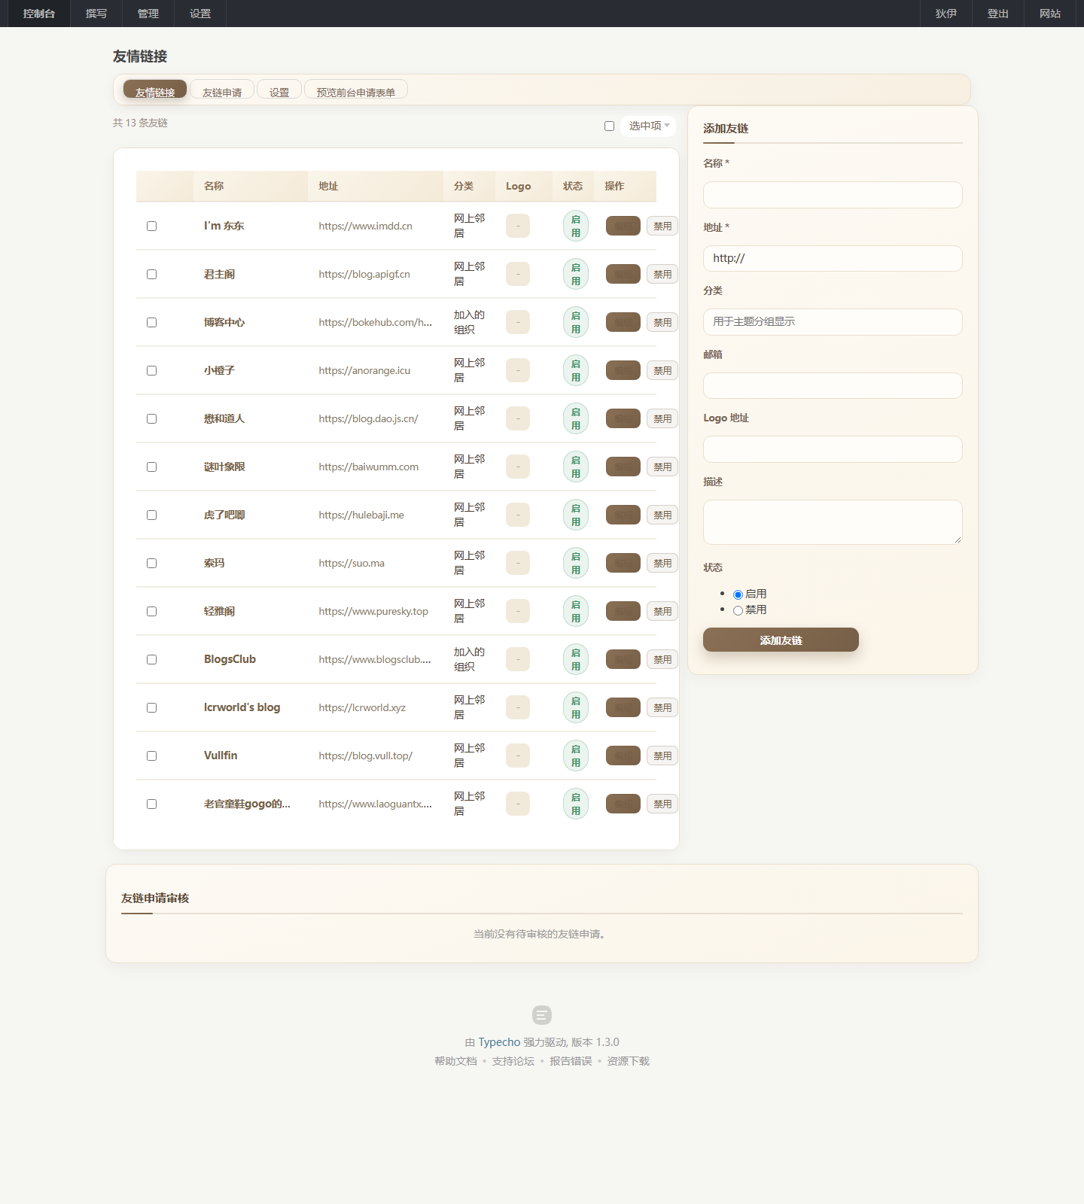
Task: Disable the 轻雅阁 link via 禁用
Action: click(662, 611)
